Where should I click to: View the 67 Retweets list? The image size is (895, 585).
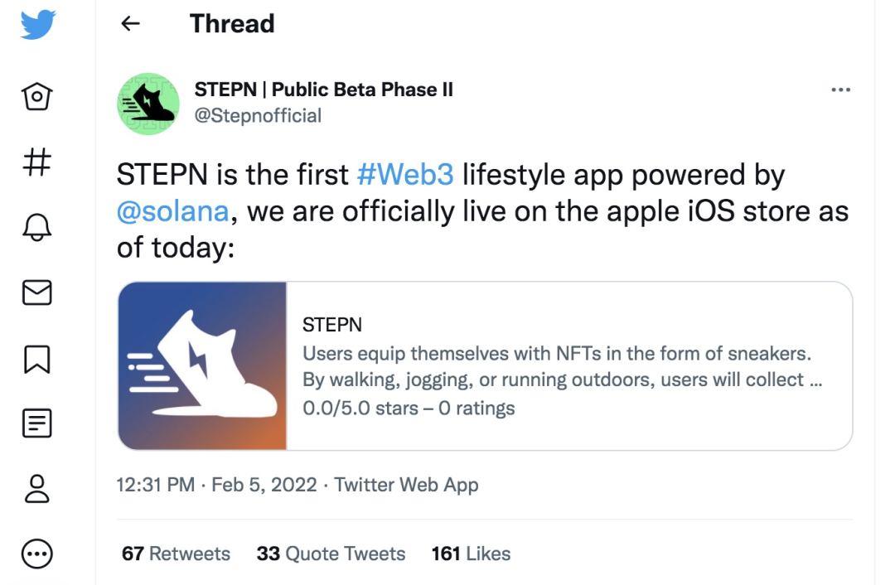click(x=176, y=554)
